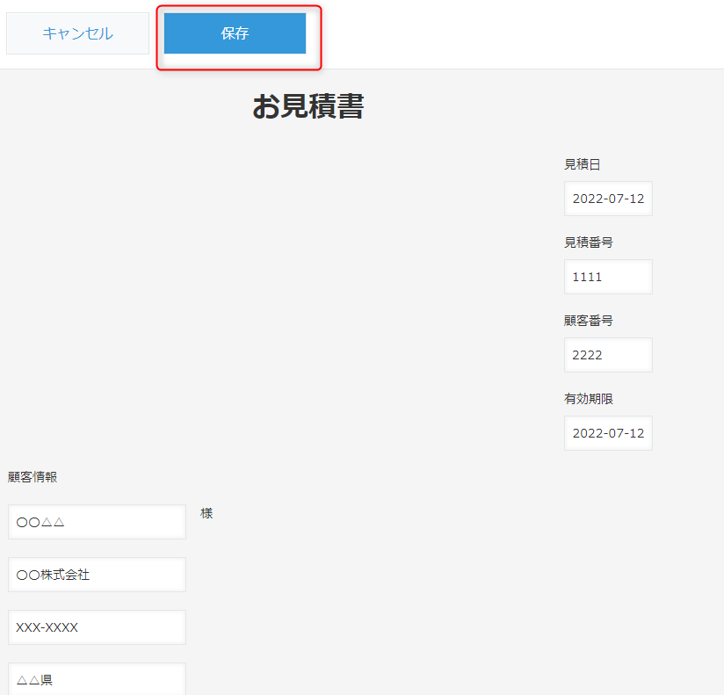Focus the prefecture field △△県
Image resolution: width=724 pixels, height=695 pixels.
[97, 679]
